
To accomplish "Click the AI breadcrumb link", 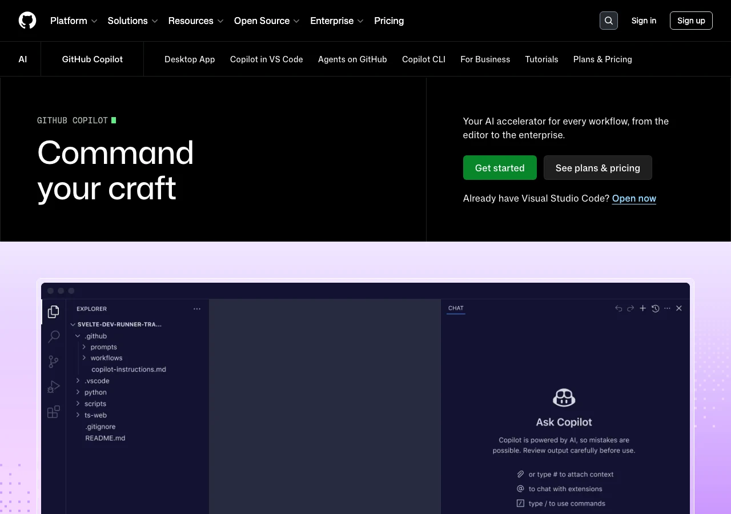I will (23, 59).
